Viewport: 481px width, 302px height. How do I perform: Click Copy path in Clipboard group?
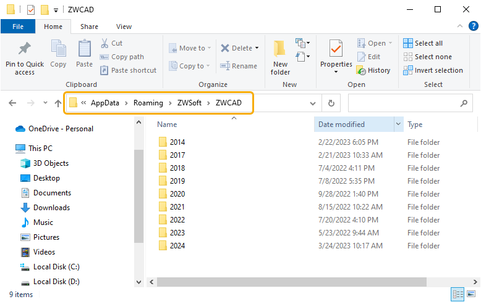pos(122,57)
